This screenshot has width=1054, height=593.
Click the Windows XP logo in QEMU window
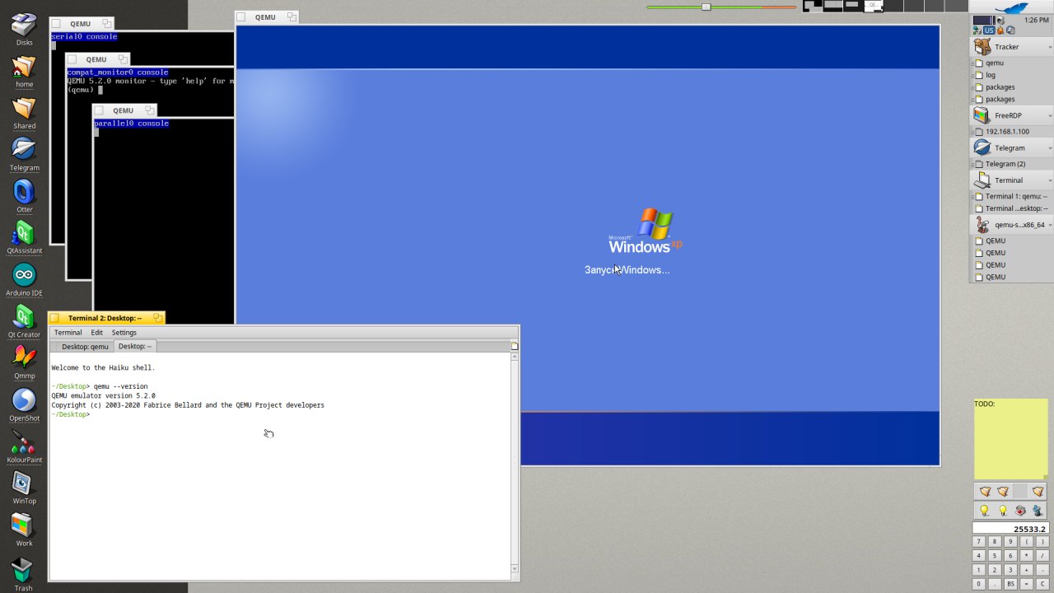646,231
